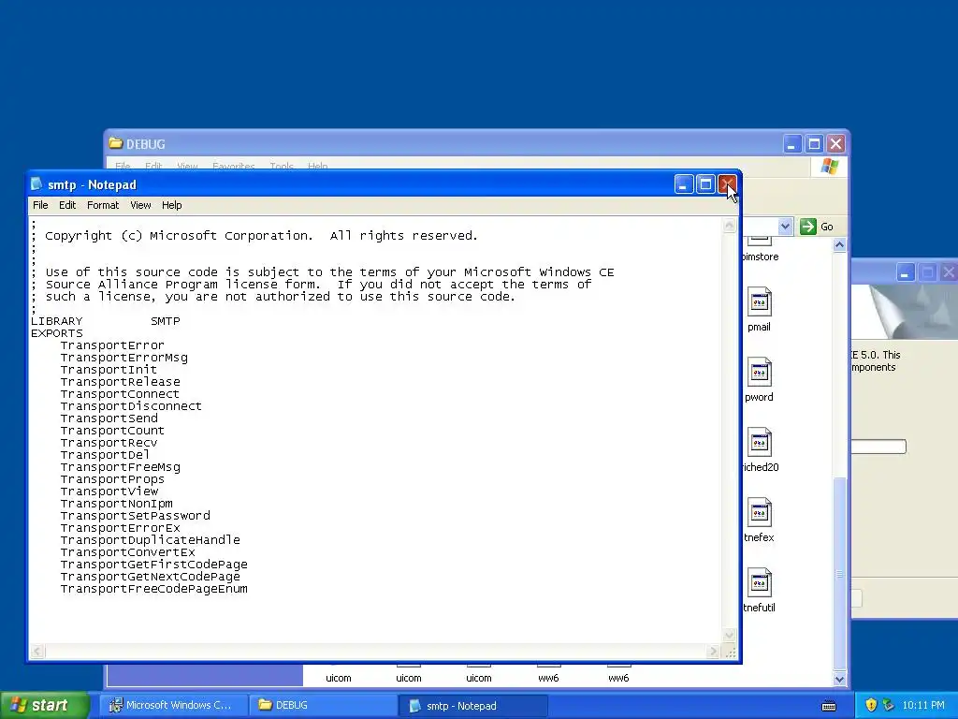Minimize the DEBUG explorer window
Viewport: 958px width, 719px height.
792,144
